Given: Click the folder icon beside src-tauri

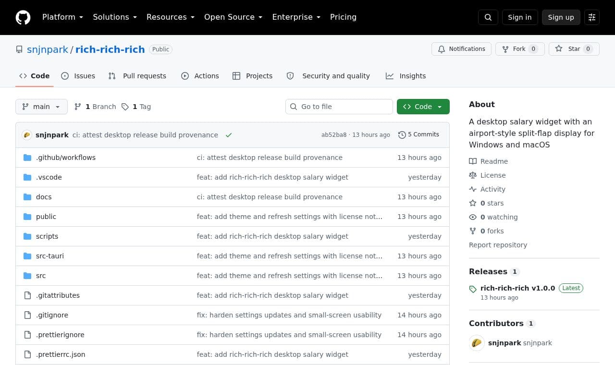Looking at the screenshot, I should pos(27,256).
